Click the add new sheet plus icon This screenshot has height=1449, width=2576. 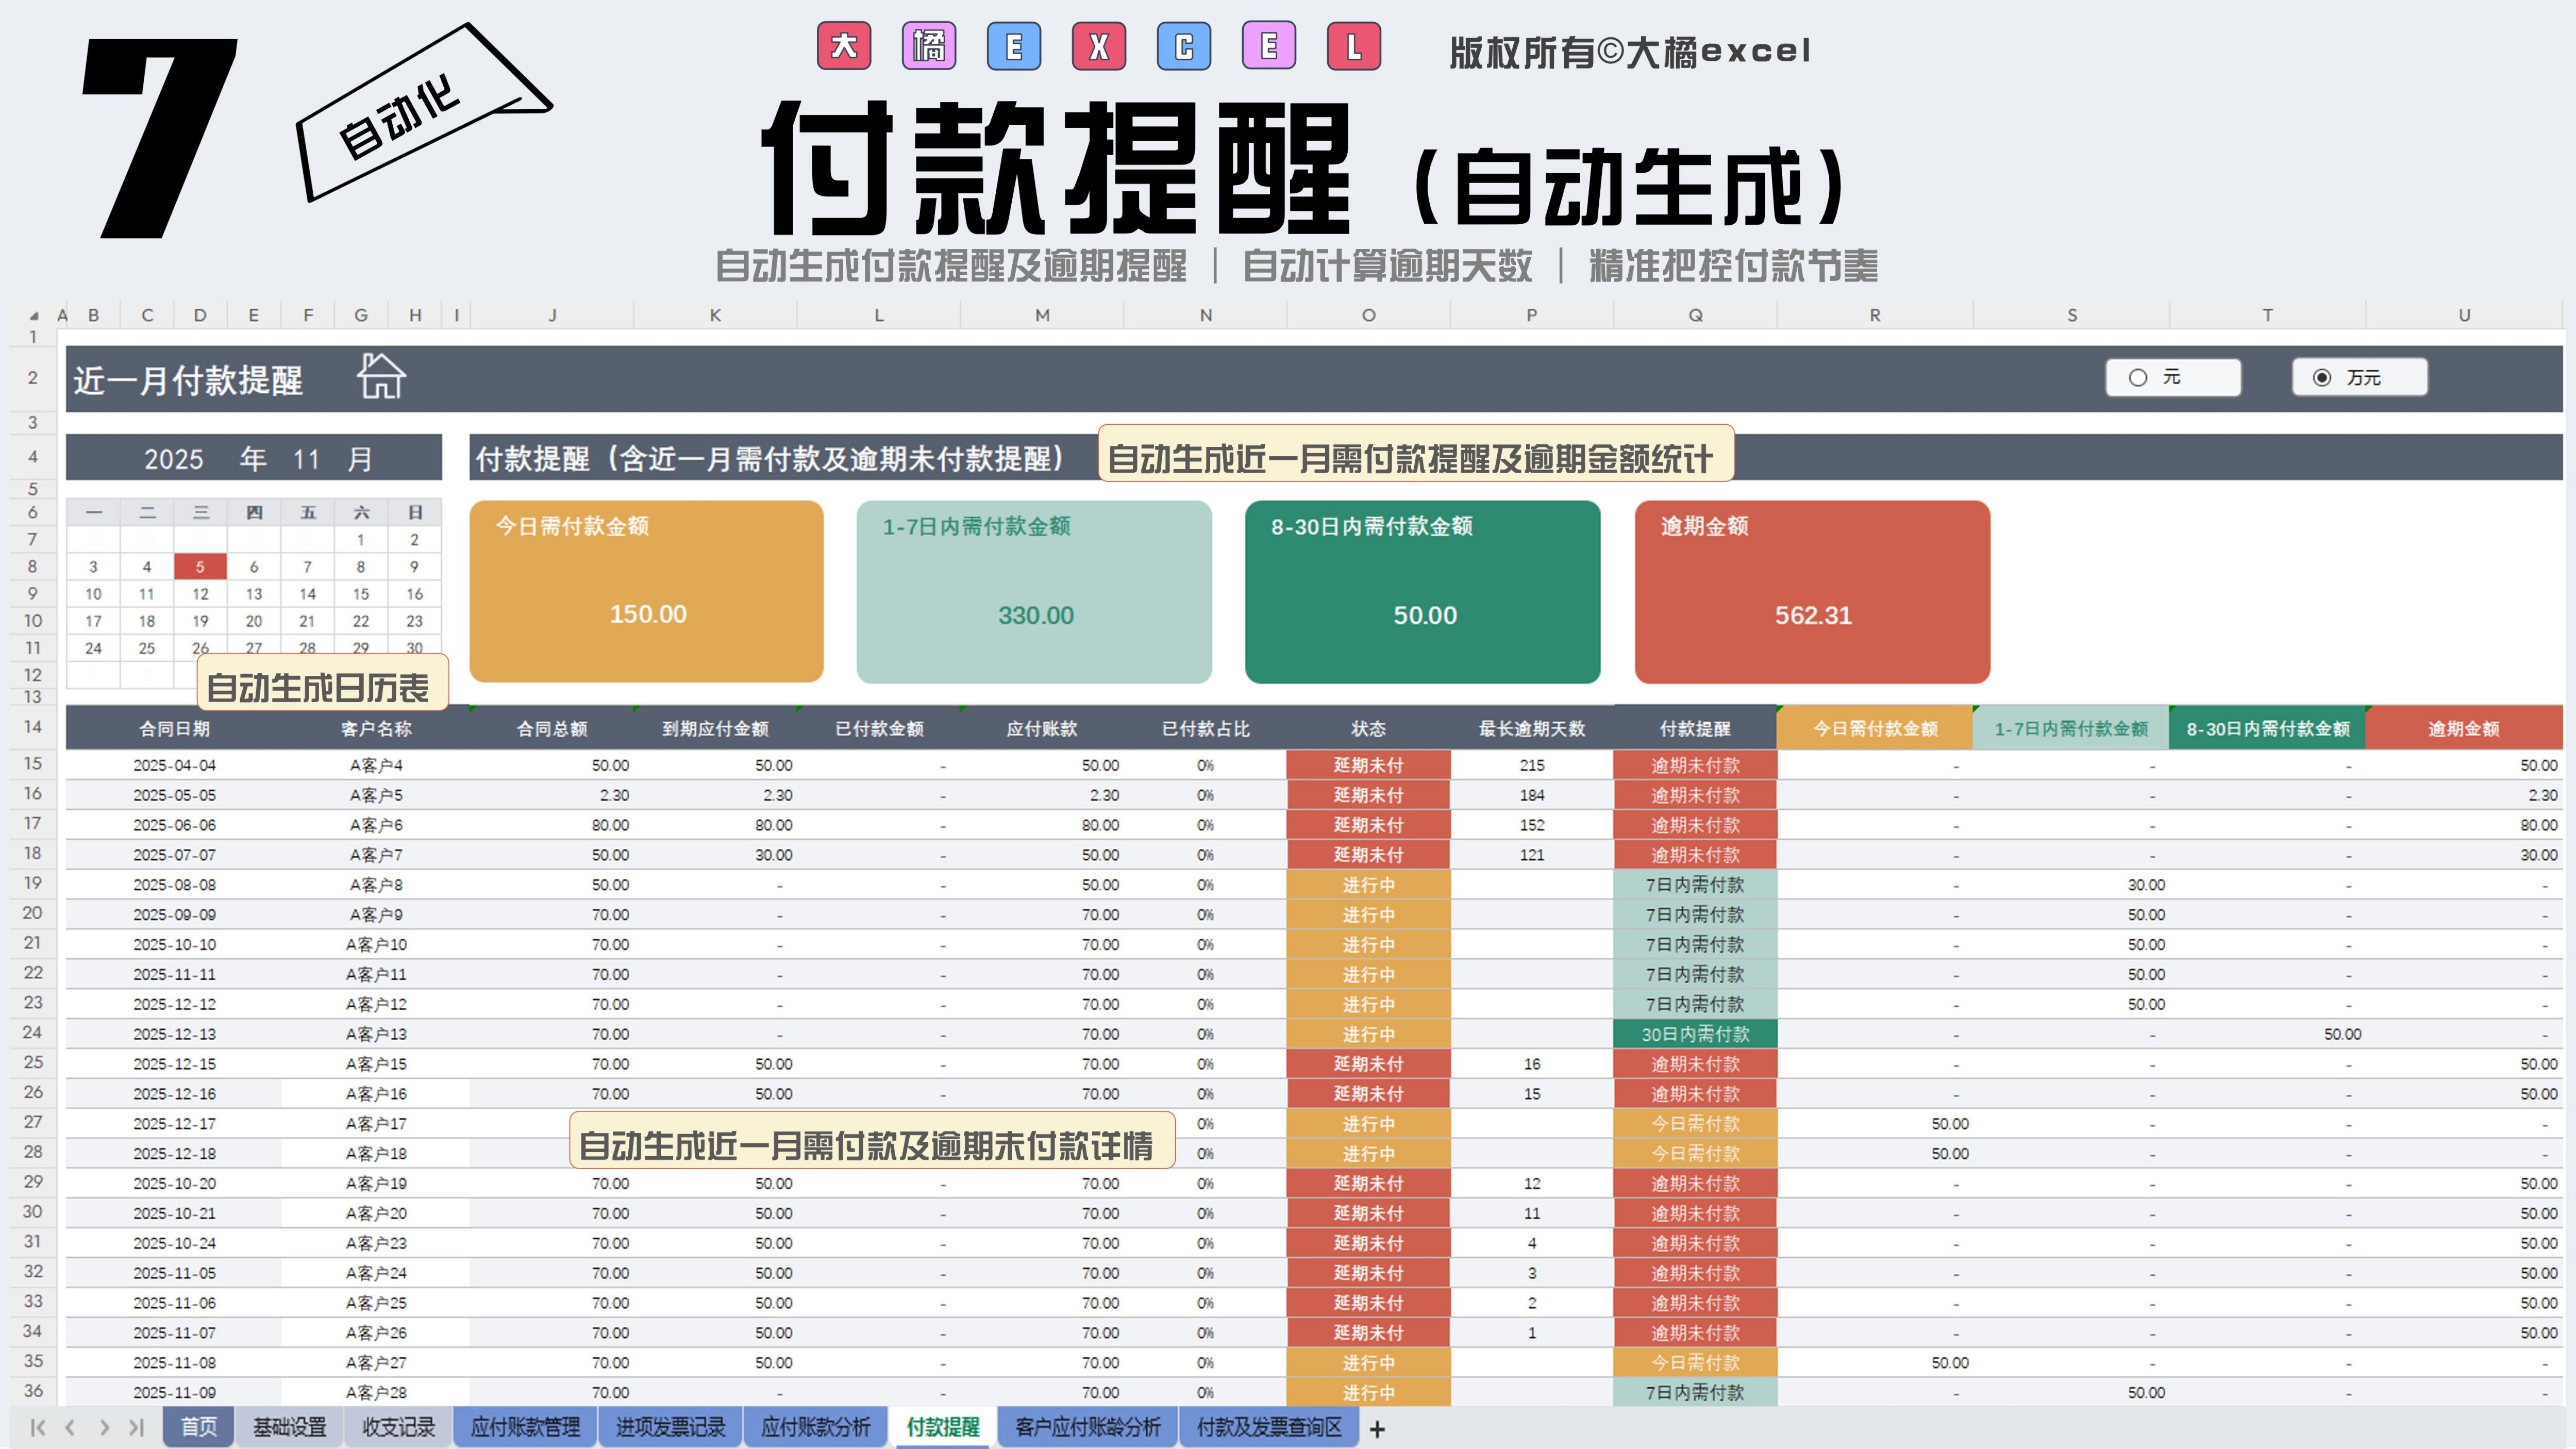coord(1377,1429)
